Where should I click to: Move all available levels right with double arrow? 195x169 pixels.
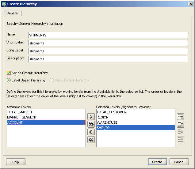[91, 124]
